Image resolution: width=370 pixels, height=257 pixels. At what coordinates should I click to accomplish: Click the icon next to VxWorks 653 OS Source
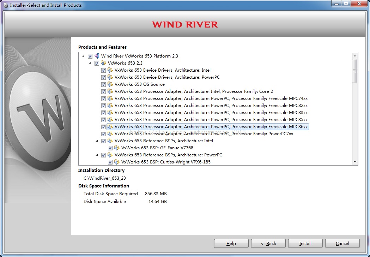[x=110, y=84]
